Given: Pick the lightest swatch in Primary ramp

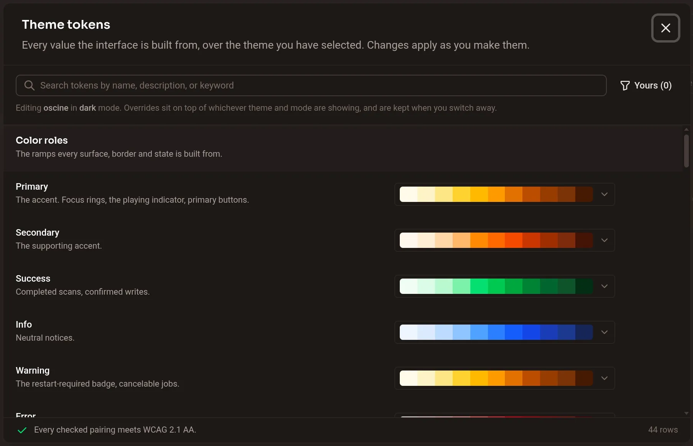Looking at the screenshot, I should [409, 194].
